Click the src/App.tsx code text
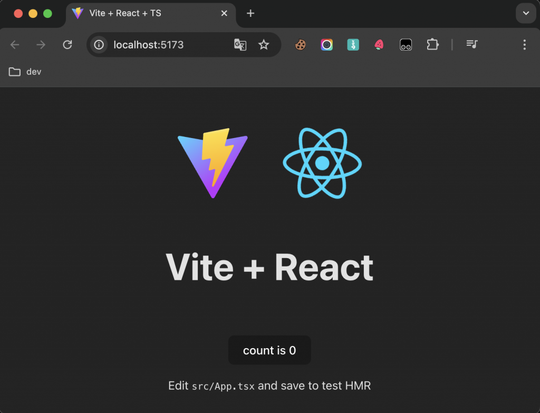540x413 pixels. (223, 386)
